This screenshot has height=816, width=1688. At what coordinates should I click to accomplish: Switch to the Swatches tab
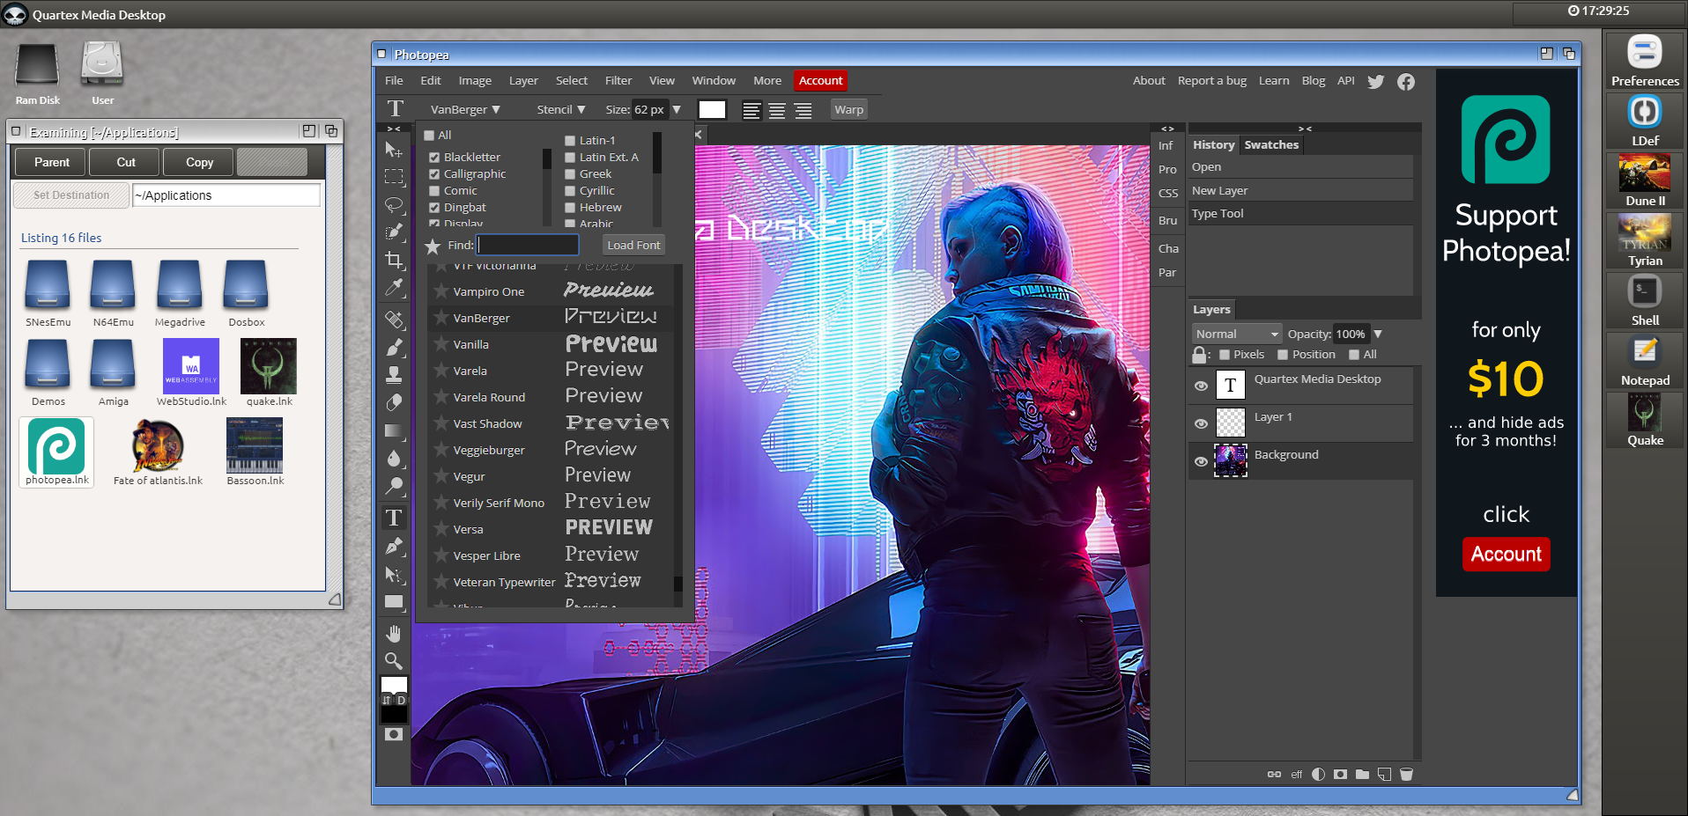pyautogui.click(x=1270, y=144)
